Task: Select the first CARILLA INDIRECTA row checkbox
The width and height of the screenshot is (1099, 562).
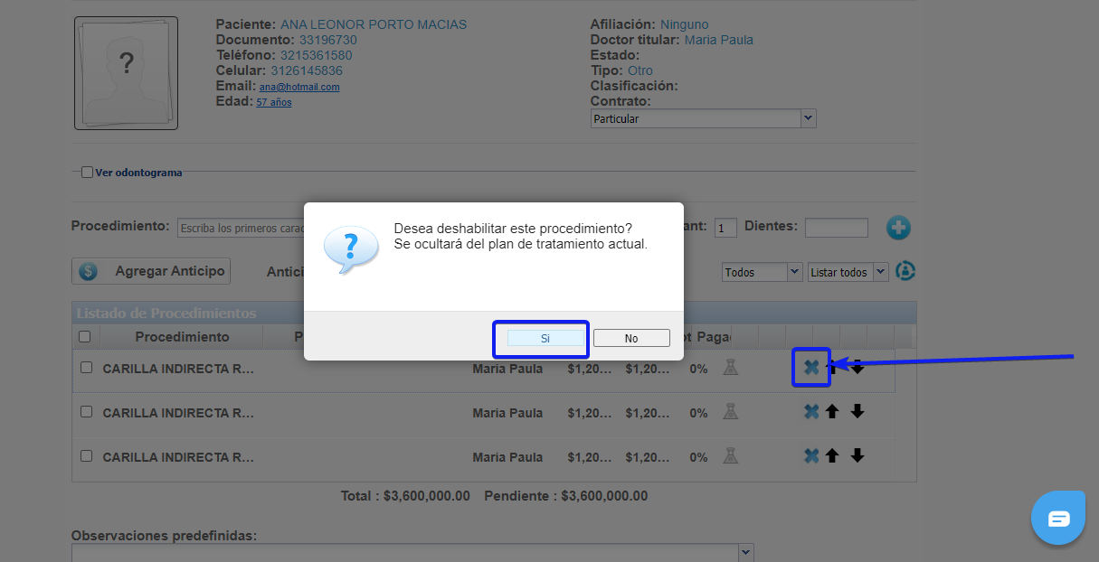Action: 87,368
